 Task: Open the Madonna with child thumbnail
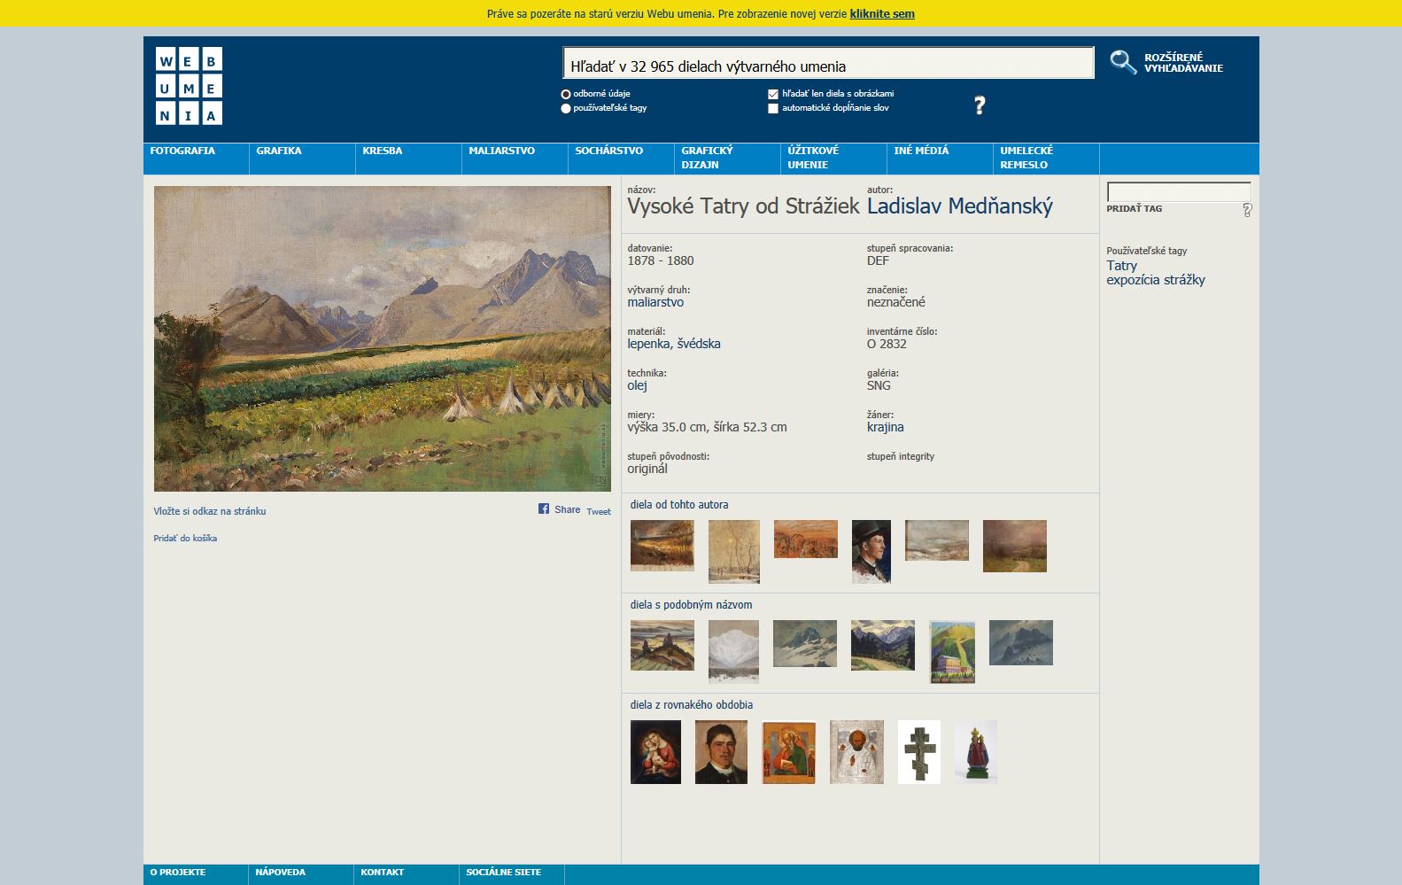[656, 752]
